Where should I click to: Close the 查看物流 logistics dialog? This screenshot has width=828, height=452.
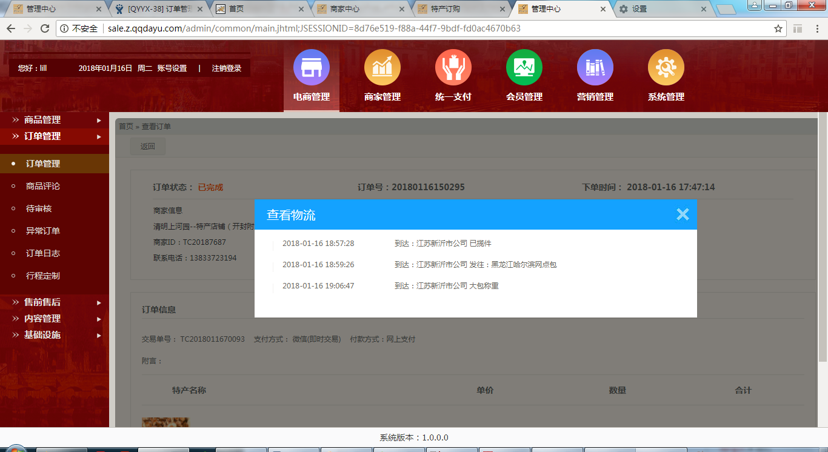(x=683, y=214)
